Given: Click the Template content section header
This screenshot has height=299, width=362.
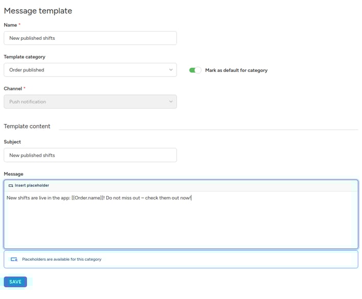Looking at the screenshot, I should (x=27, y=126).
